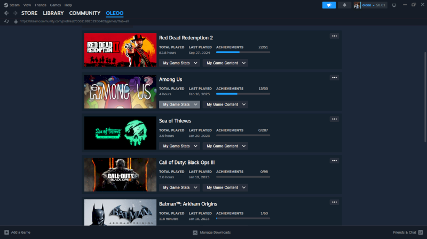Click Sea of Thieves achievements progress bar
The width and height of the screenshot is (427, 239).
243,135
